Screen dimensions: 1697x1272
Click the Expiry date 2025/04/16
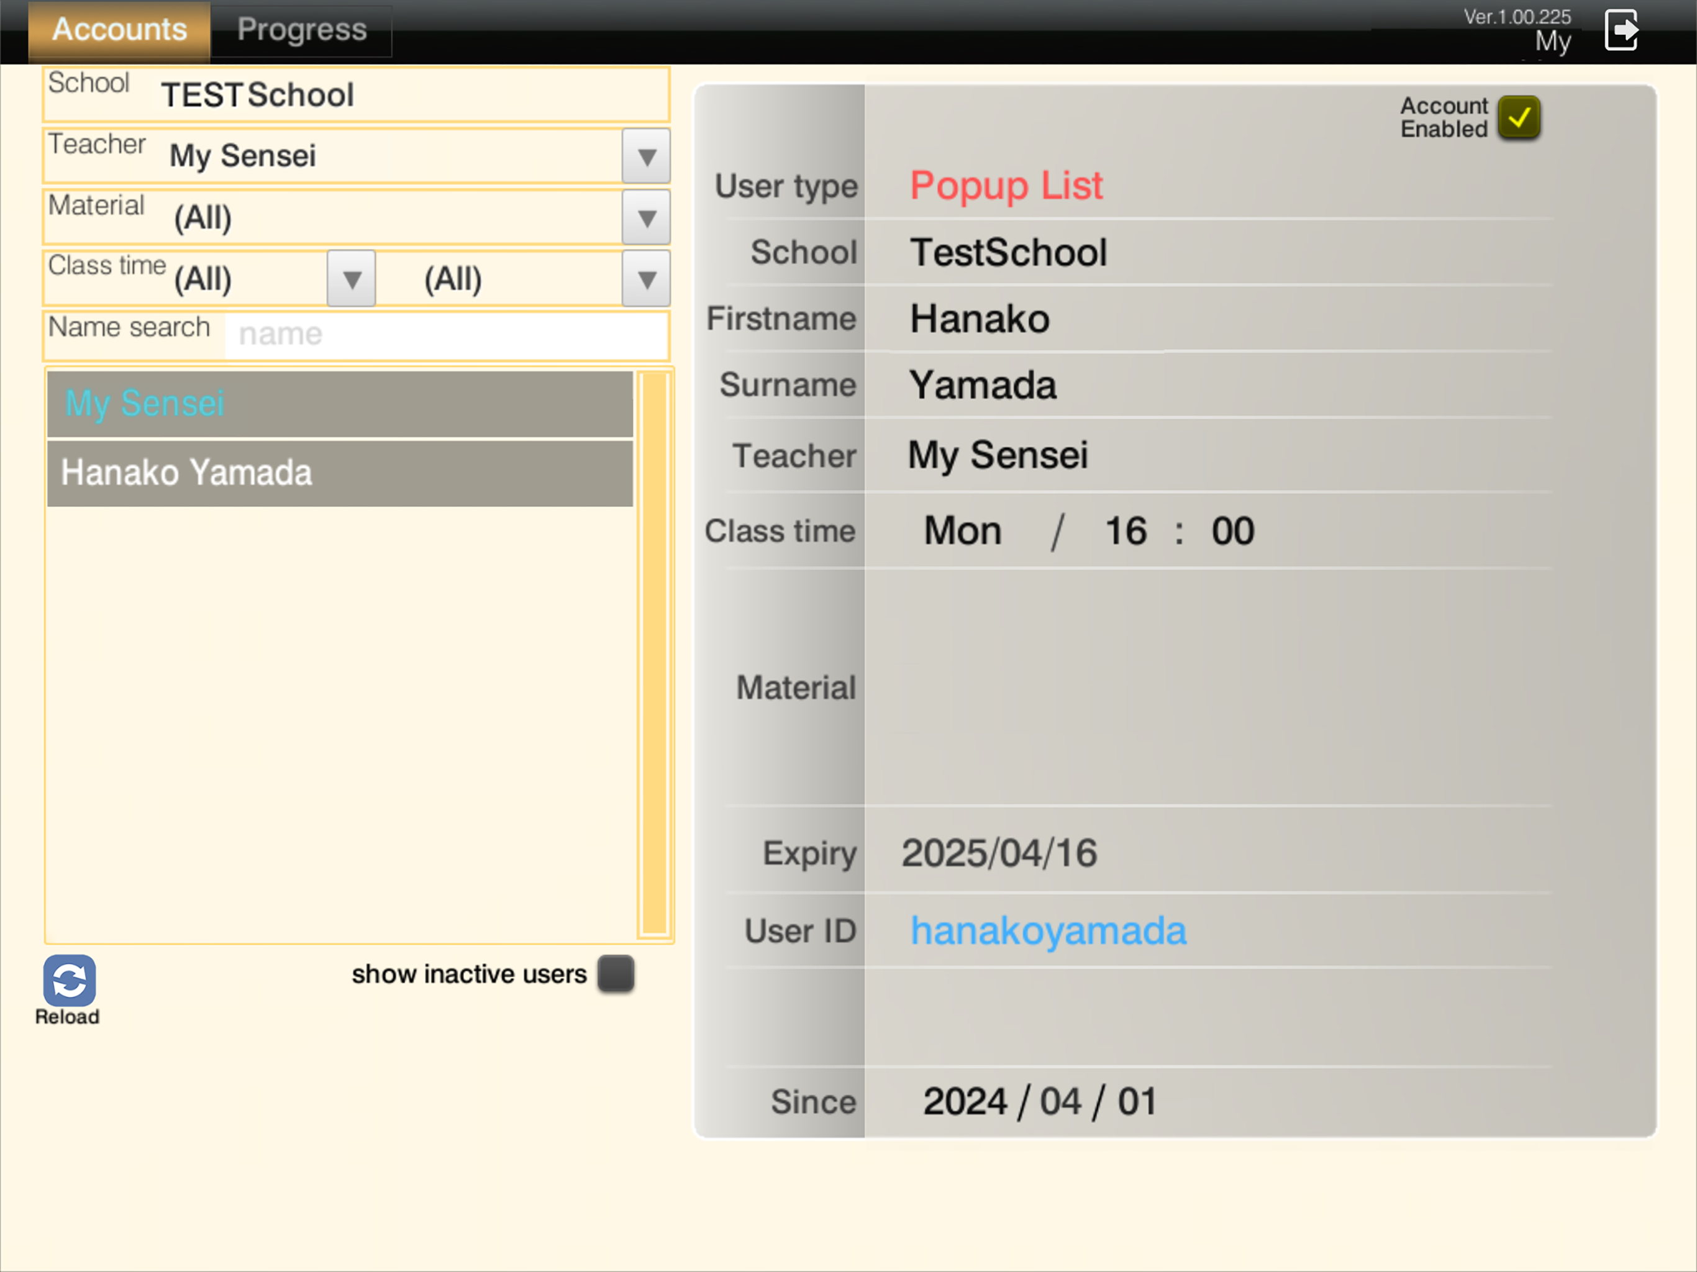click(x=999, y=853)
